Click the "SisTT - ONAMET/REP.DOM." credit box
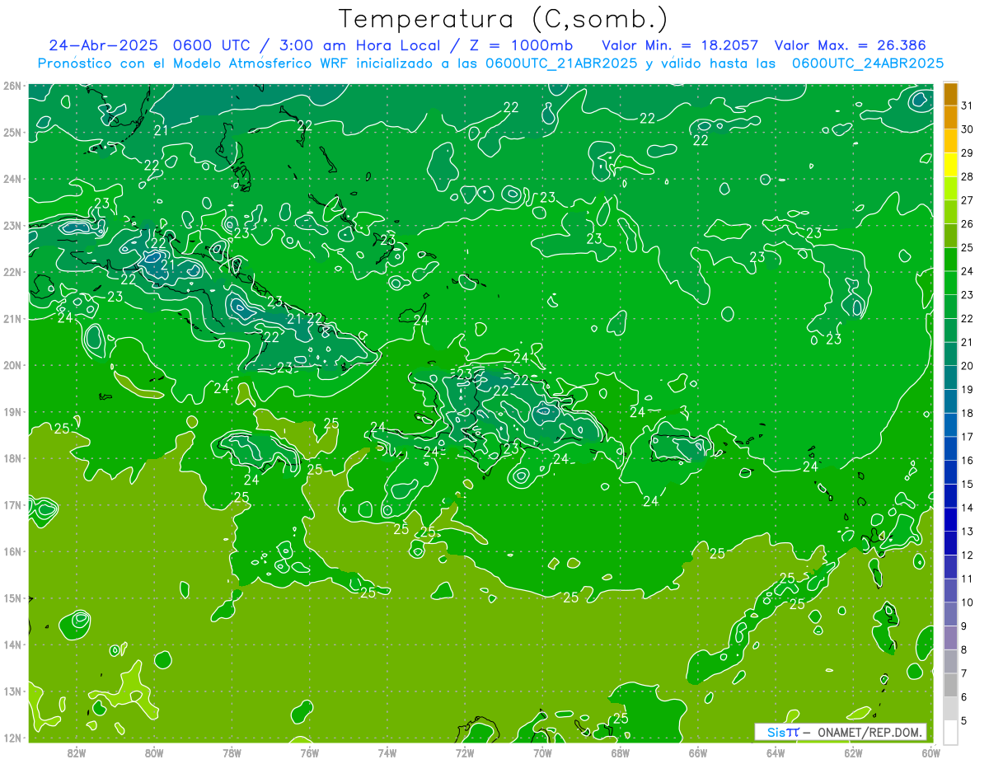 click(841, 732)
